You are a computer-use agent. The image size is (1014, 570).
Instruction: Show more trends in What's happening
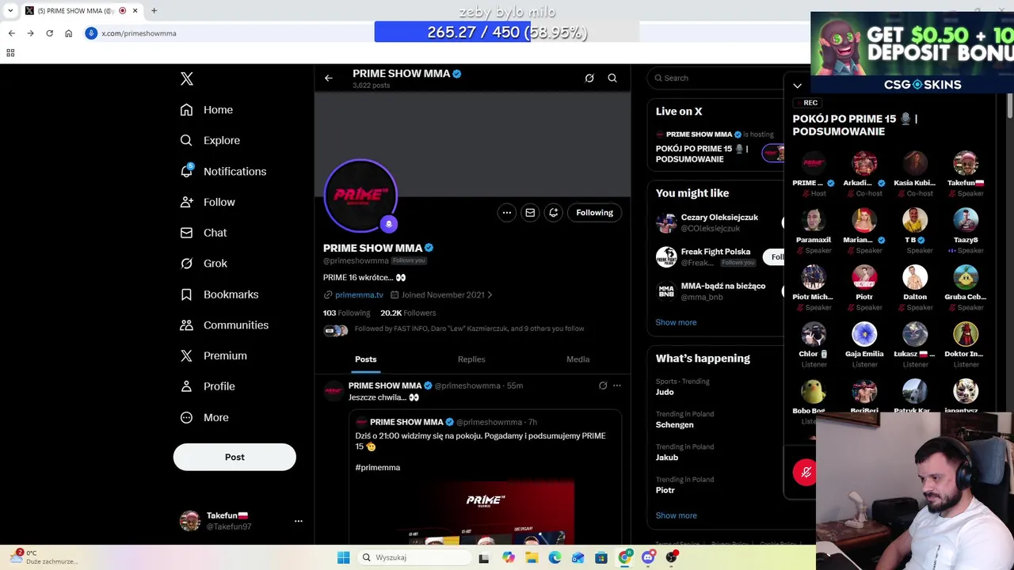(676, 515)
